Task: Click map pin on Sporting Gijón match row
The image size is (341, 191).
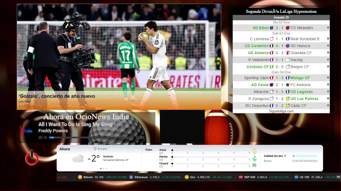Action: (x=328, y=78)
